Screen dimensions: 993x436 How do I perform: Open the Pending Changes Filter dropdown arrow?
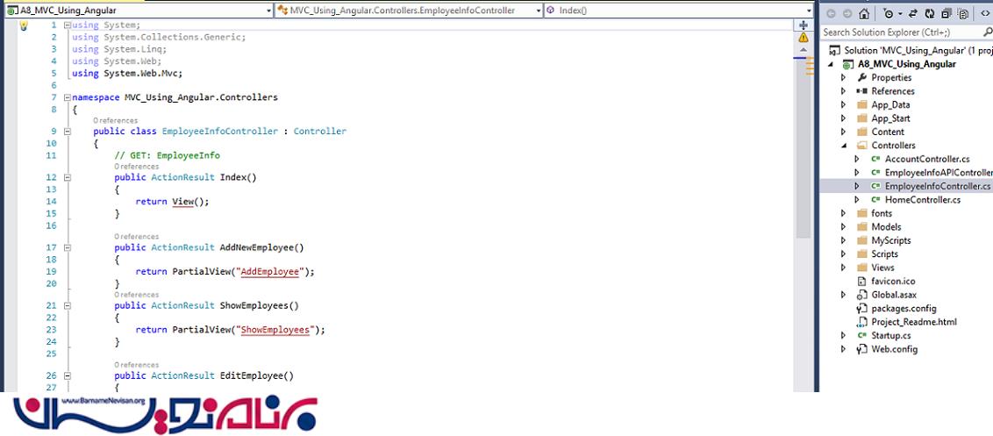coord(899,14)
